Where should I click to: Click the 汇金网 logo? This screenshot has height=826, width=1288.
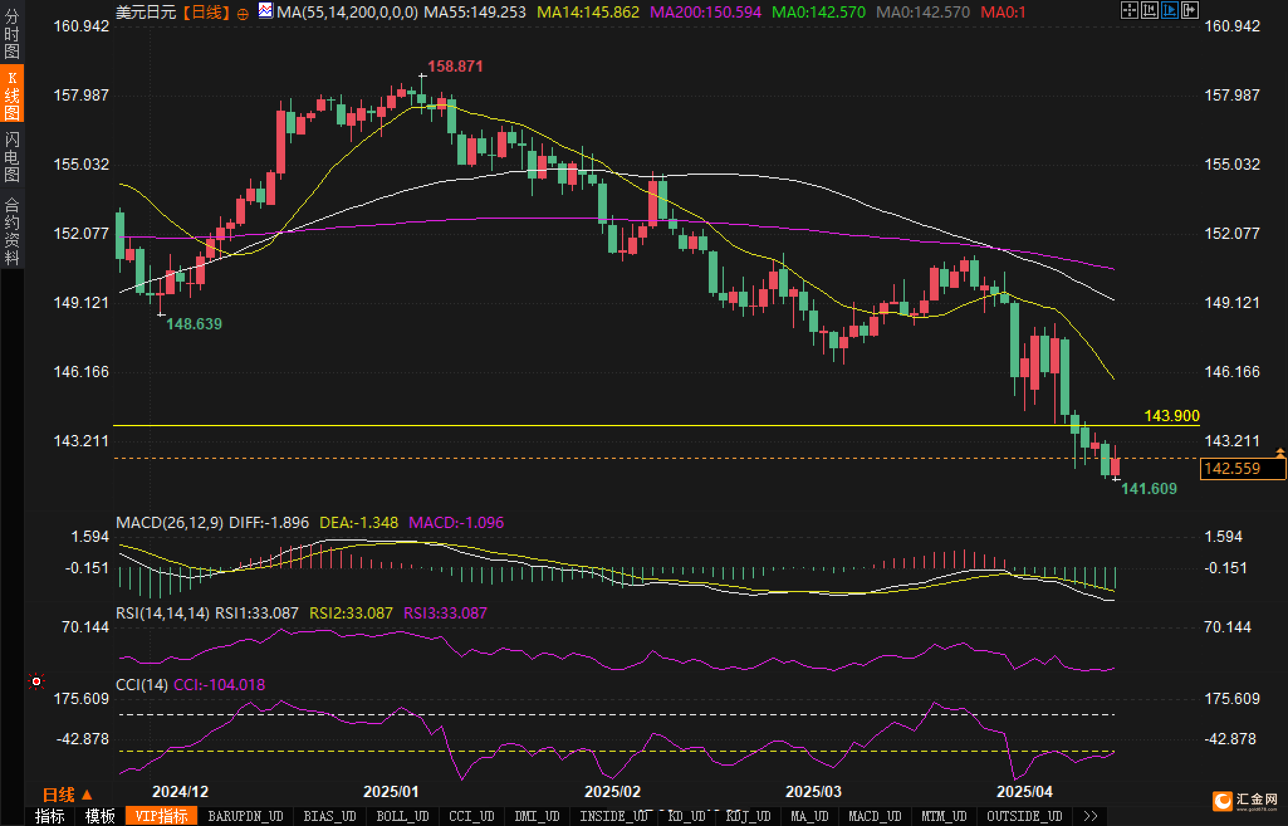tap(1246, 801)
